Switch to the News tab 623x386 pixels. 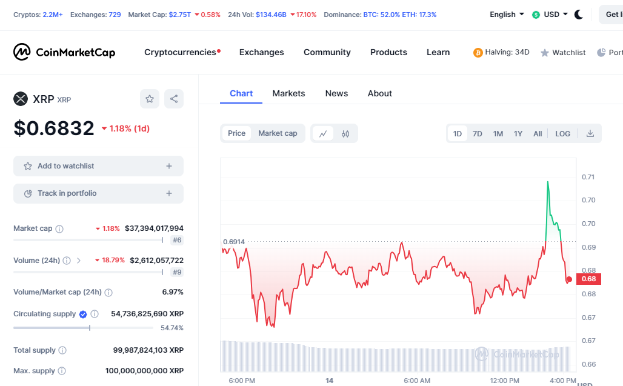[x=336, y=93]
